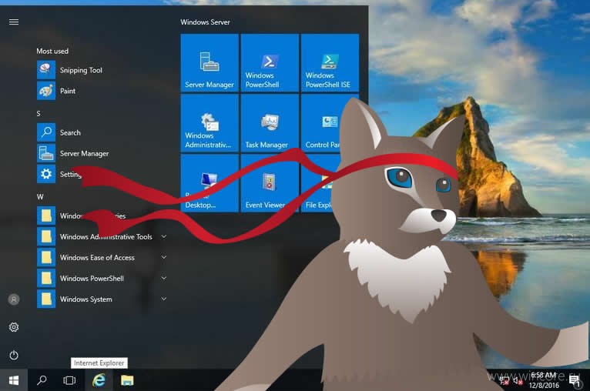Viewport: 590px width, 391px height.
Task: Open the Task Manager tile
Action: tap(270, 123)
